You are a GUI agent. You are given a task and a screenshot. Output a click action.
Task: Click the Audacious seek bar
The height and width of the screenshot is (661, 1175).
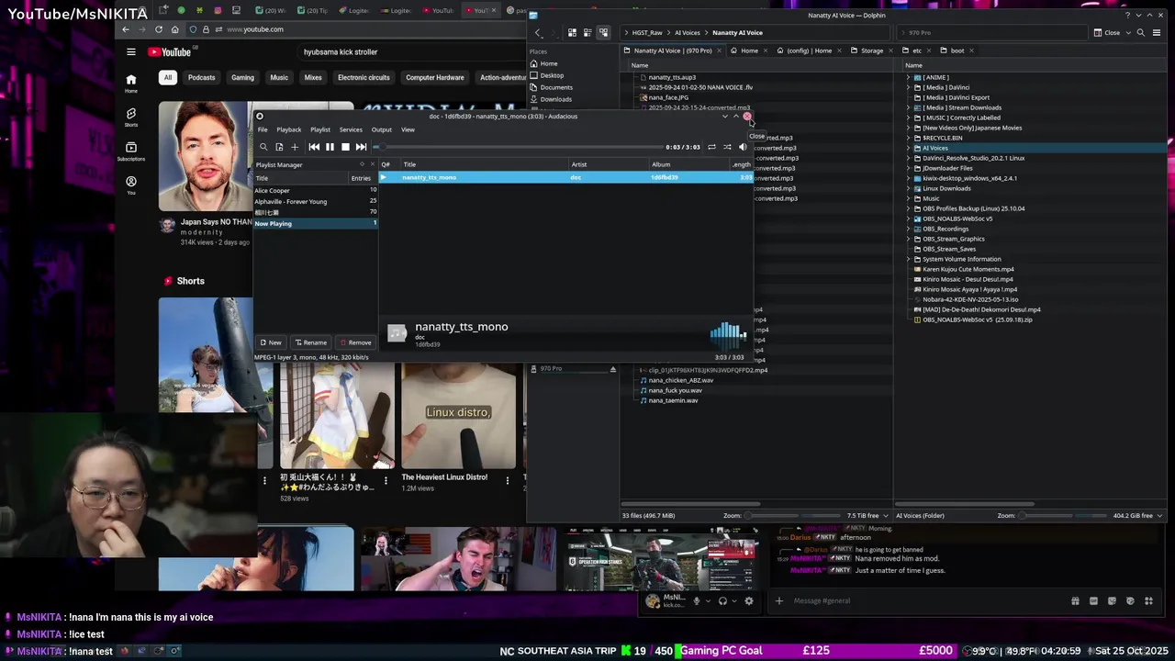pos(518,147)
